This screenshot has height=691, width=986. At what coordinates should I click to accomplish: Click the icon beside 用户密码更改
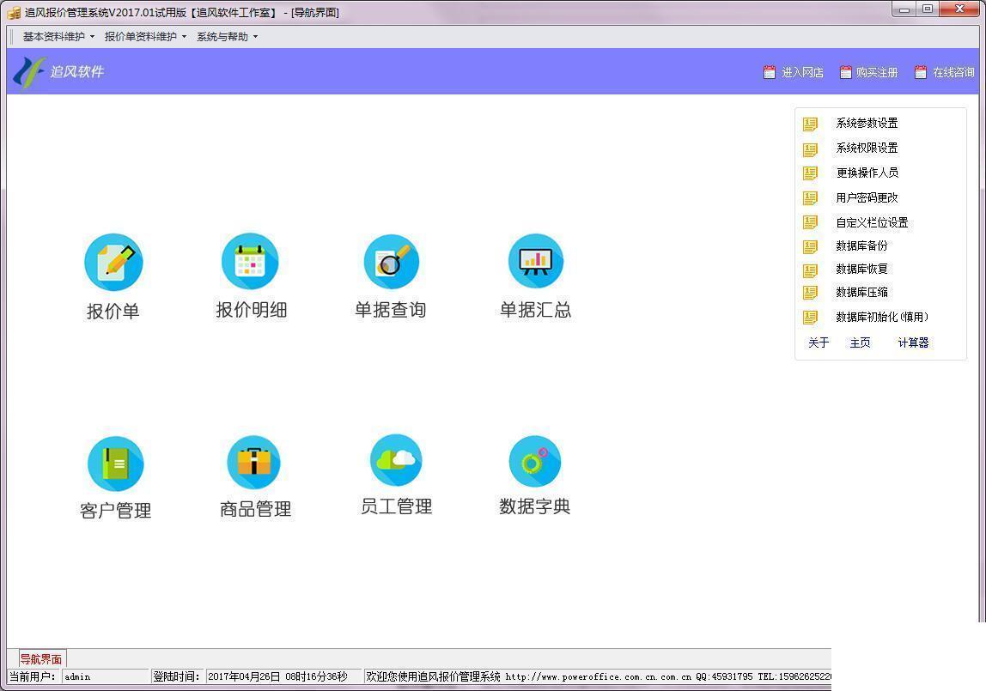tap(811, 198)
